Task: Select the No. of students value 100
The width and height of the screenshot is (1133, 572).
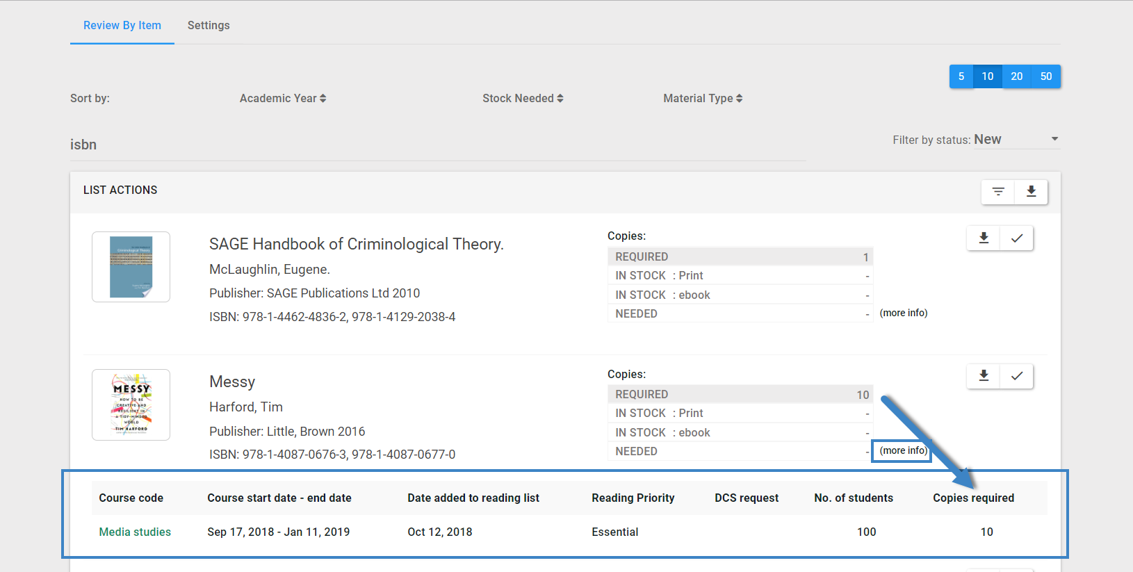Action: tap(866, 532)
